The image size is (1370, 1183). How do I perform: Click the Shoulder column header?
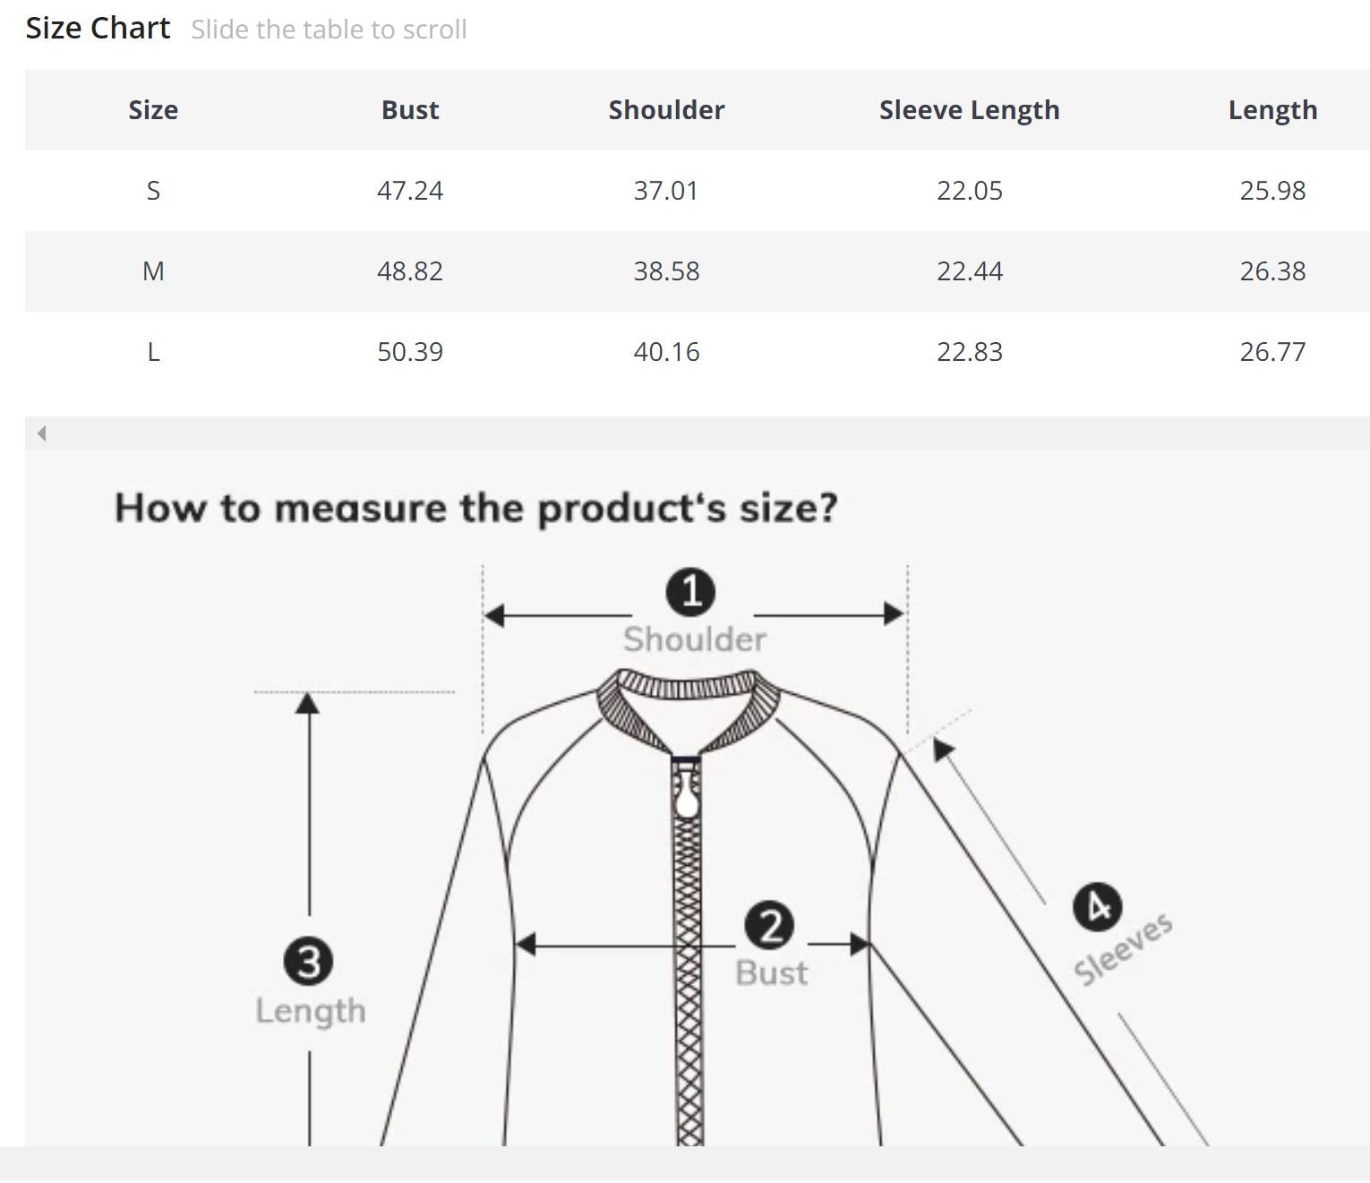666,110
